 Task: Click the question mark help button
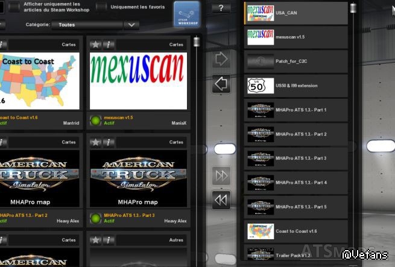pos(221,8)
